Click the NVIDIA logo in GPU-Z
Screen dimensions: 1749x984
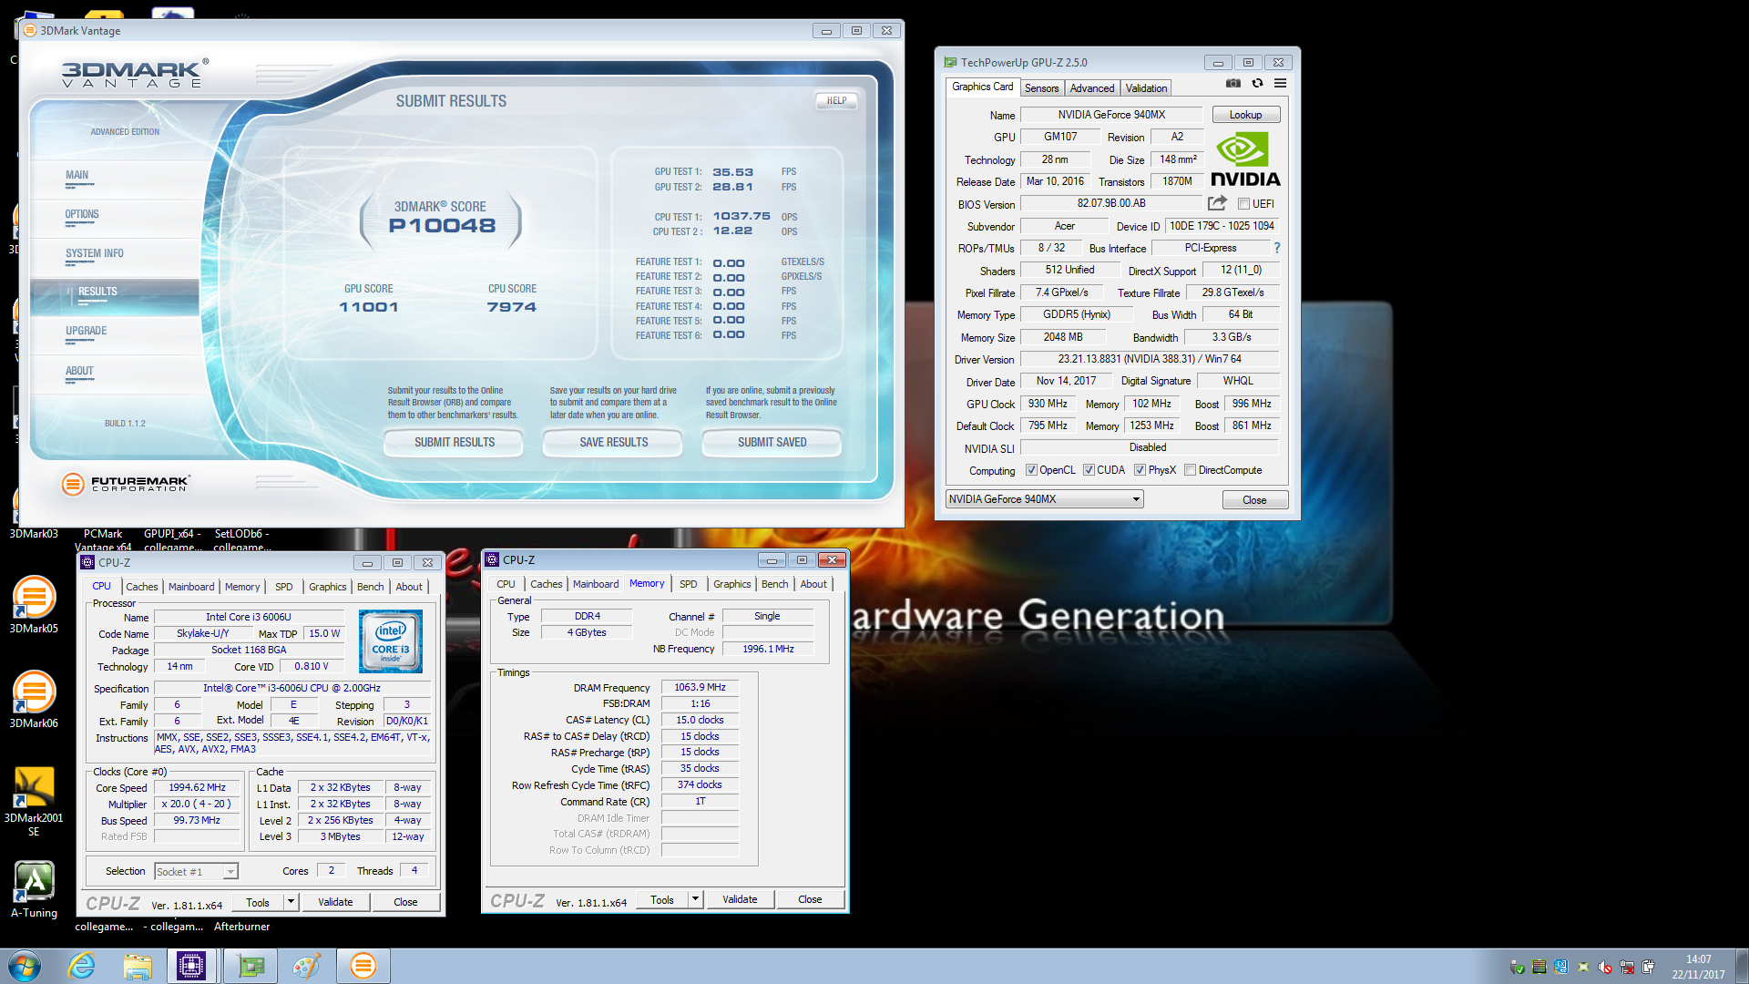click(1244, 160)
